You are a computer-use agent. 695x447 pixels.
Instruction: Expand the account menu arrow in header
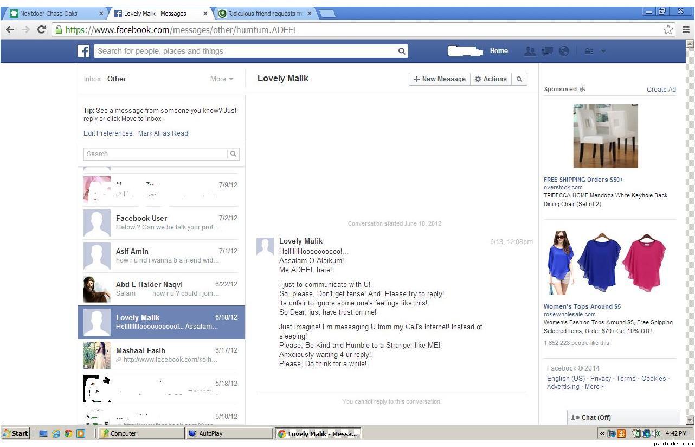603,51
